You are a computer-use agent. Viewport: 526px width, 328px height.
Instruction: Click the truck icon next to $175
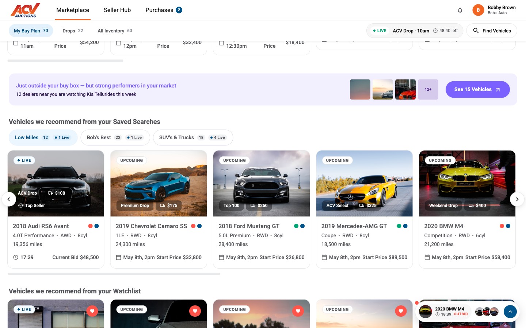[x=163, y=206]
